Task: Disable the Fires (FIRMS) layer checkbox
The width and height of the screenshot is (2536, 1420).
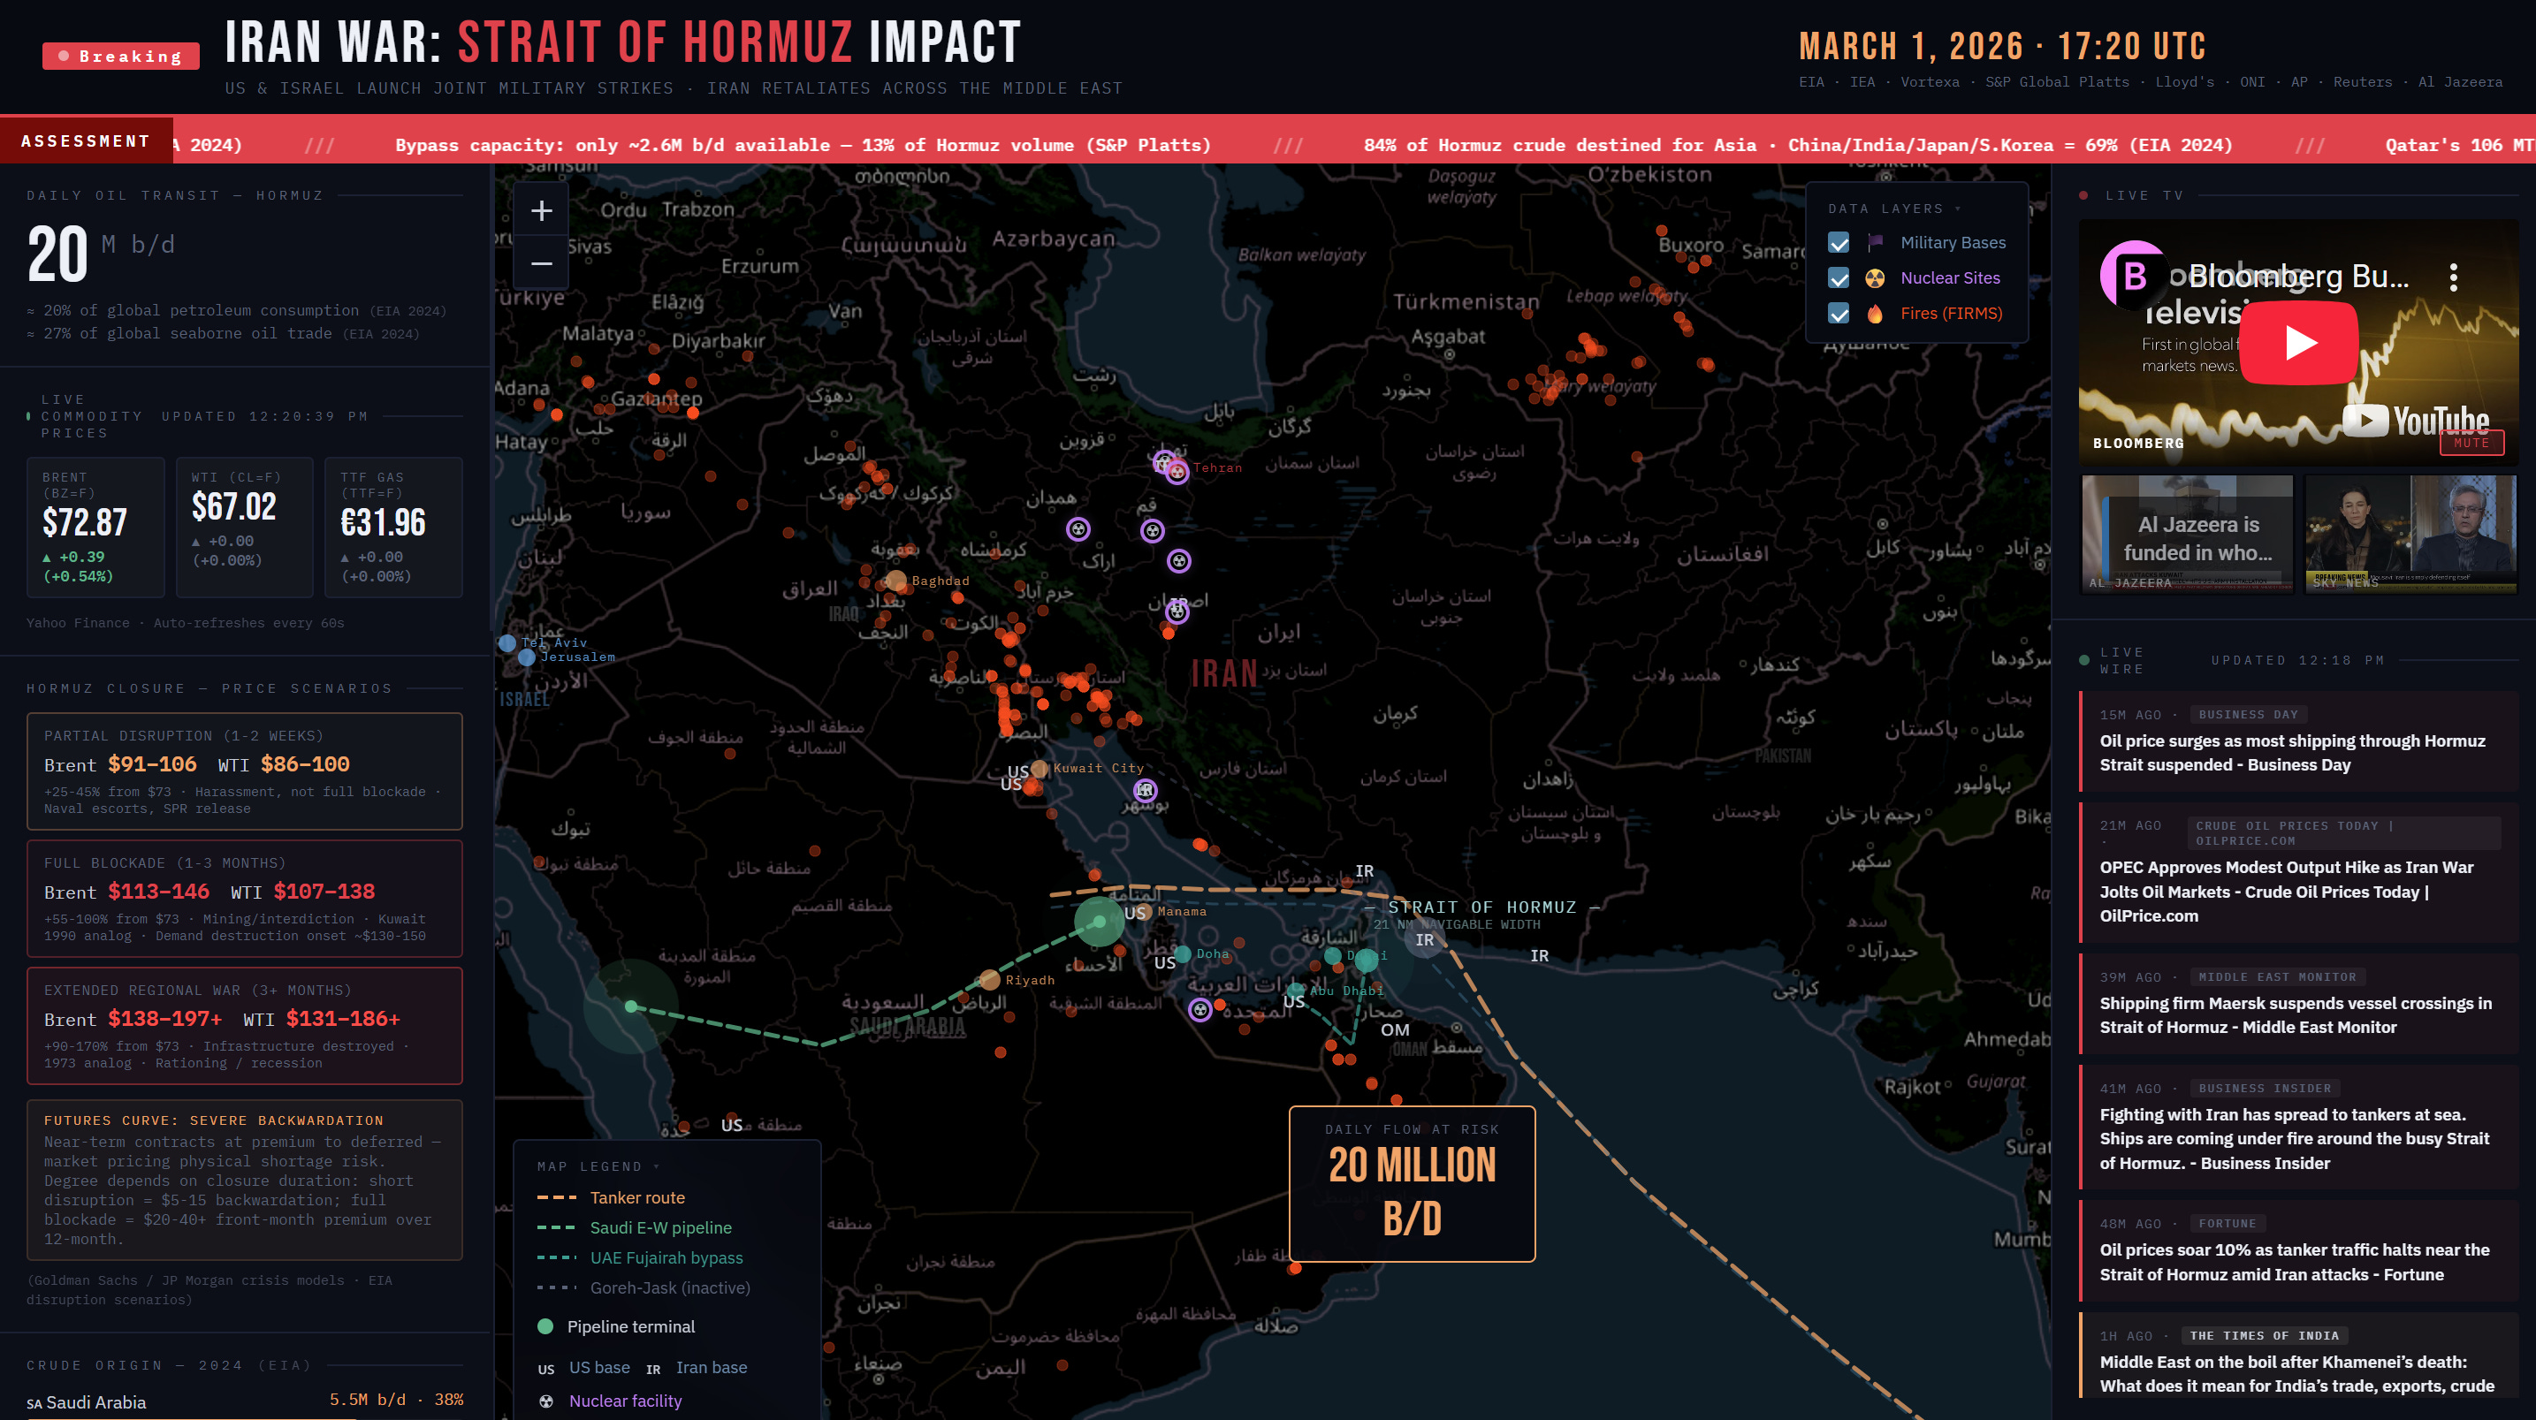Action: coord(1838,314)
